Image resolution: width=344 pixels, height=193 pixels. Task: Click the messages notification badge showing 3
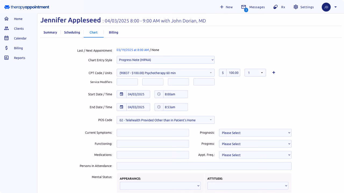coord(246,10)
